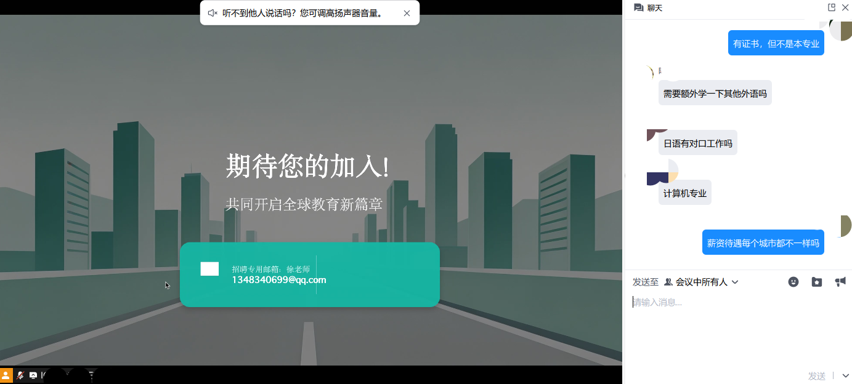This screenshot has width=852, height=384.
Task: Expand the chevron beside the 发送 button
Action: (845, 375)
